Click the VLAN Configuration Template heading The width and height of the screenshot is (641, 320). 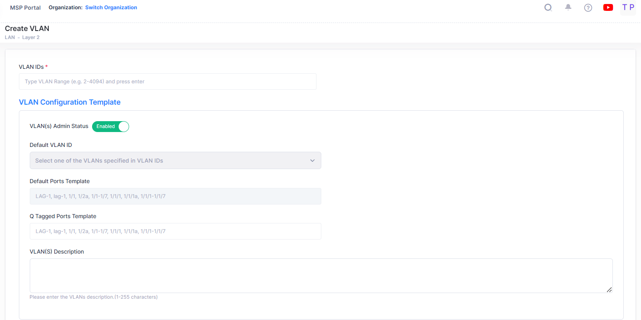(70, 102)
